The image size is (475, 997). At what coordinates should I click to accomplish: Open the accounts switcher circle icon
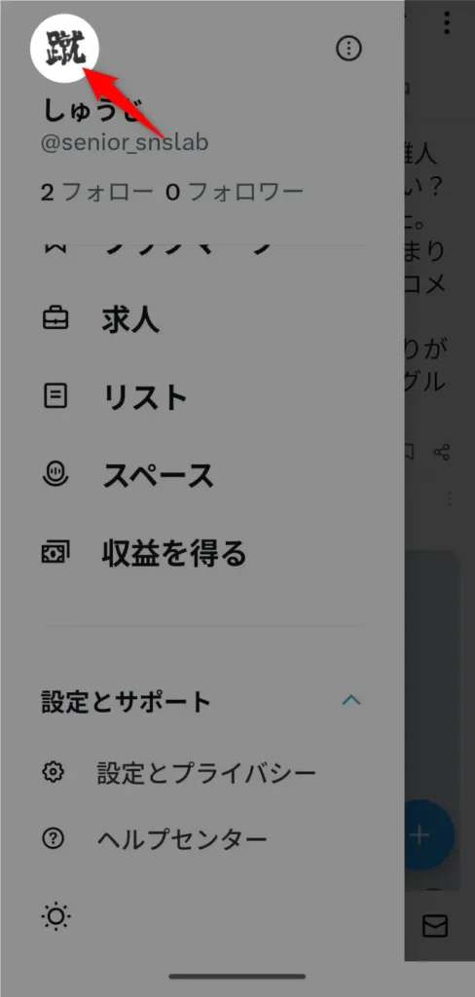[x=348, y=49]
